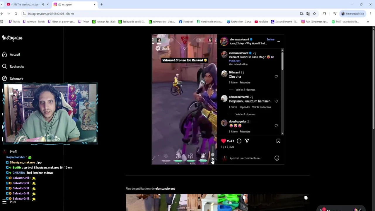Open first thumbnail under more publications
375x211 pixels.
(156, 202)
